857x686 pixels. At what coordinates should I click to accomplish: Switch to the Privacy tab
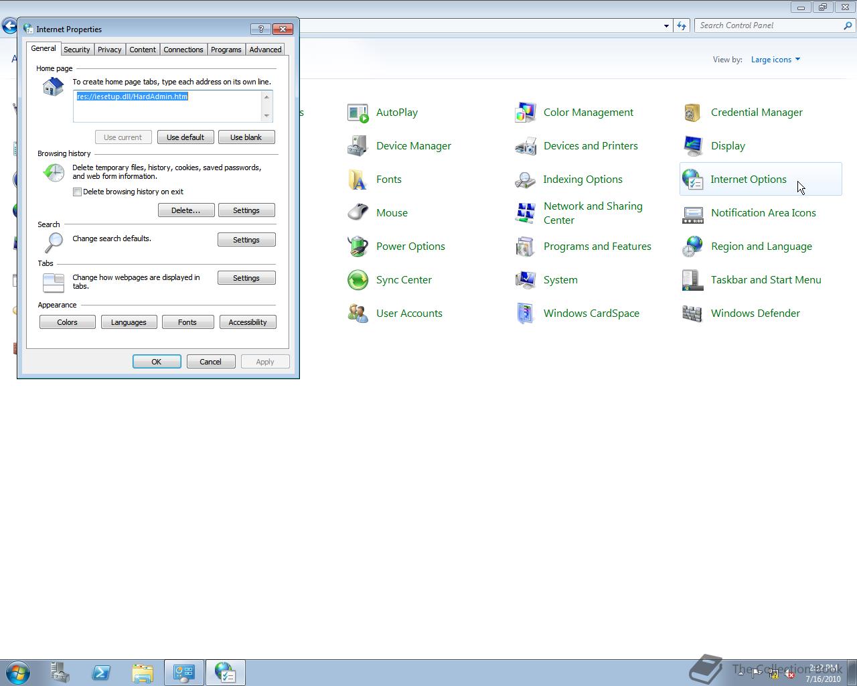tap(109, 50)
